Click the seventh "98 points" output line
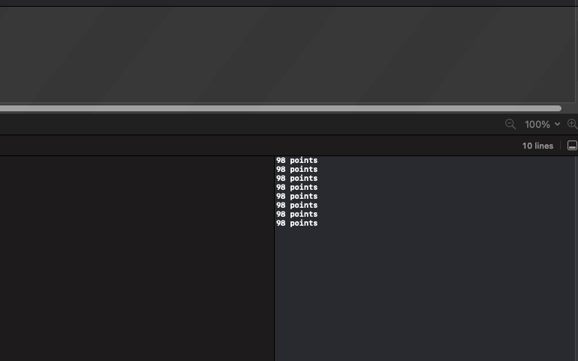The width and height of the screenshot is (578, 361). coord(296,215)
